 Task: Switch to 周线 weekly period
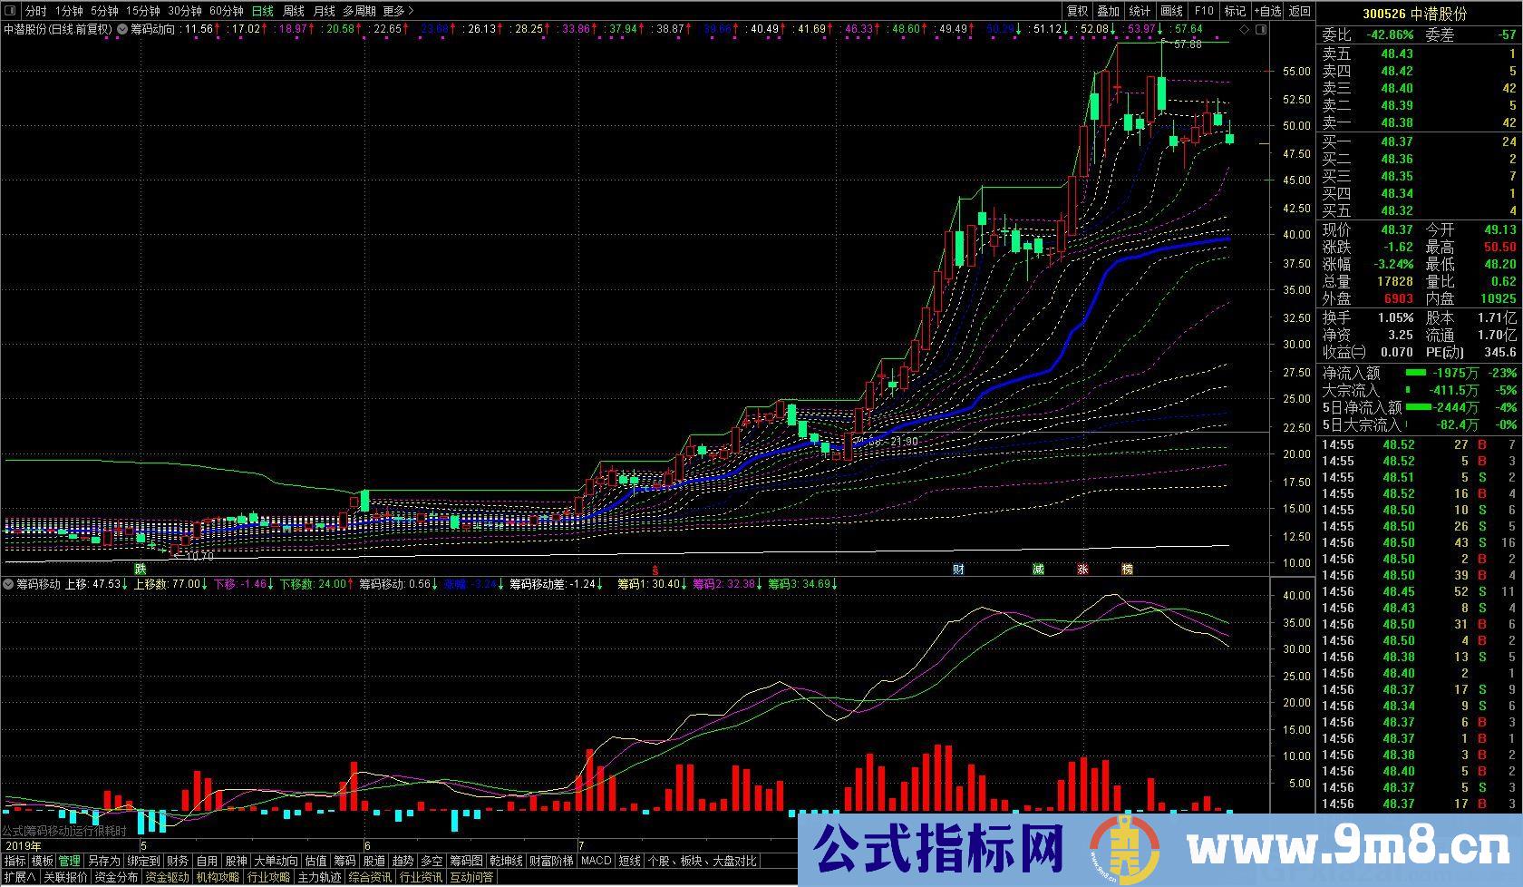[294, 11]
